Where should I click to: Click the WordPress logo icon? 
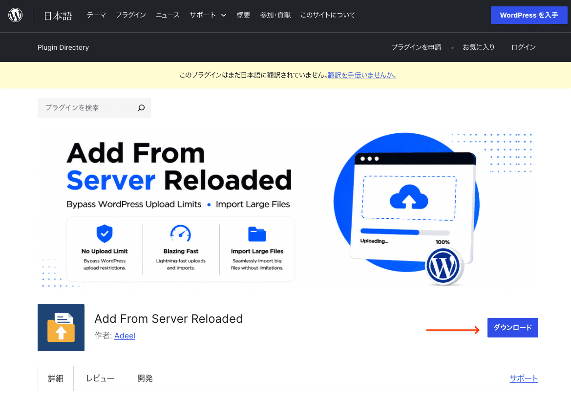15,15
